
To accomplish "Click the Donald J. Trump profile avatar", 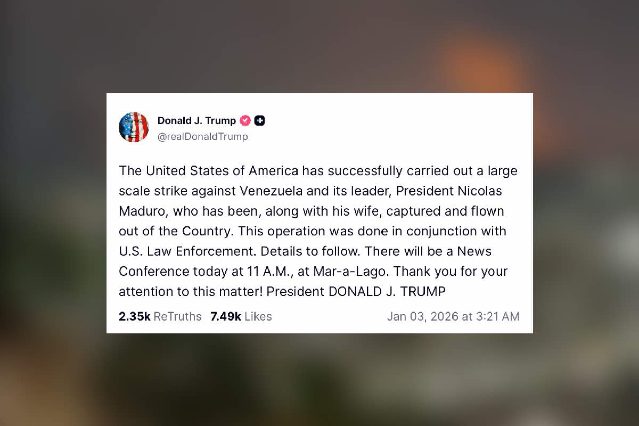I will click(134, 127).
